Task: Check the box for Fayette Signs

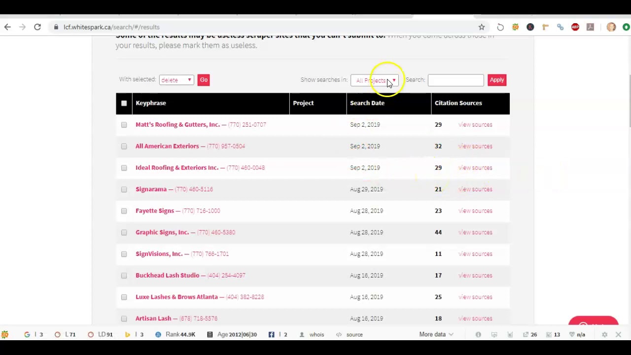Action: (x=124, y=211)
